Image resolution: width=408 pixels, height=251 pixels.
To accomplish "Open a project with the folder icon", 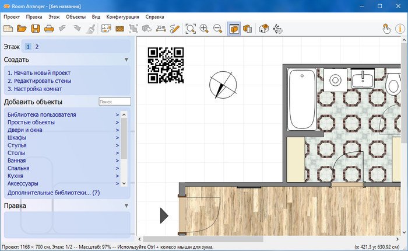I will point(22,28).
